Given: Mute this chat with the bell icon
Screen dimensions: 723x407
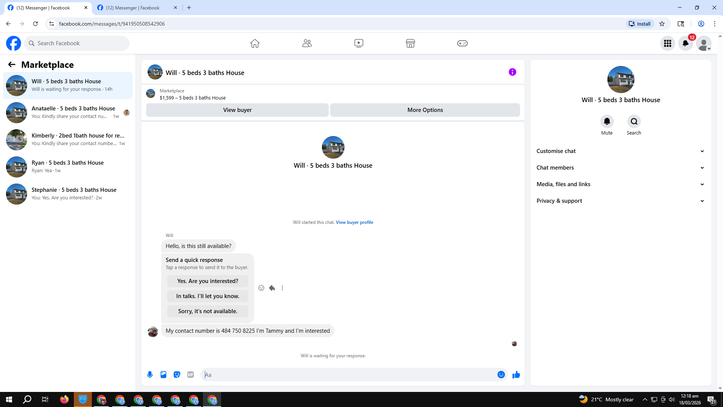Looking at the screenshot, I should 607,121.
